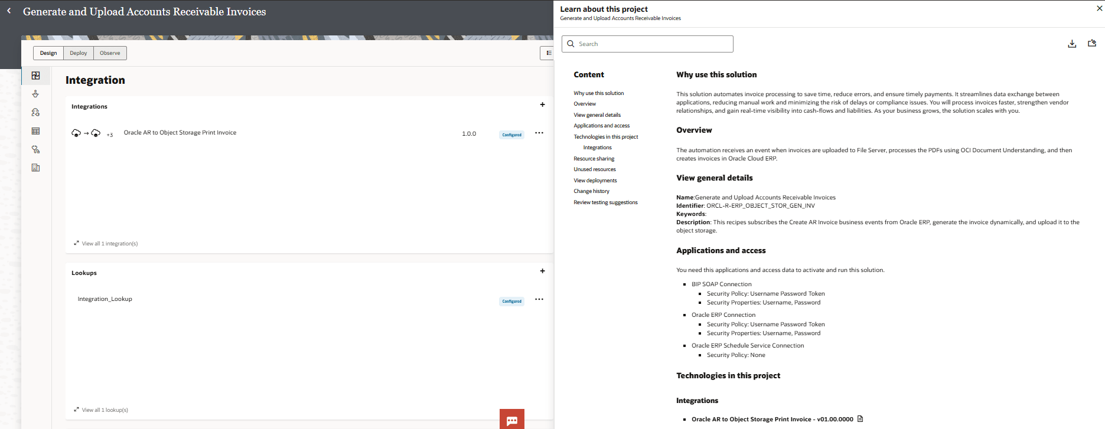The width and height of the screenshot is (1105, 429).
Task: Add a new integration with the plus icon
Action: point(542,104)
